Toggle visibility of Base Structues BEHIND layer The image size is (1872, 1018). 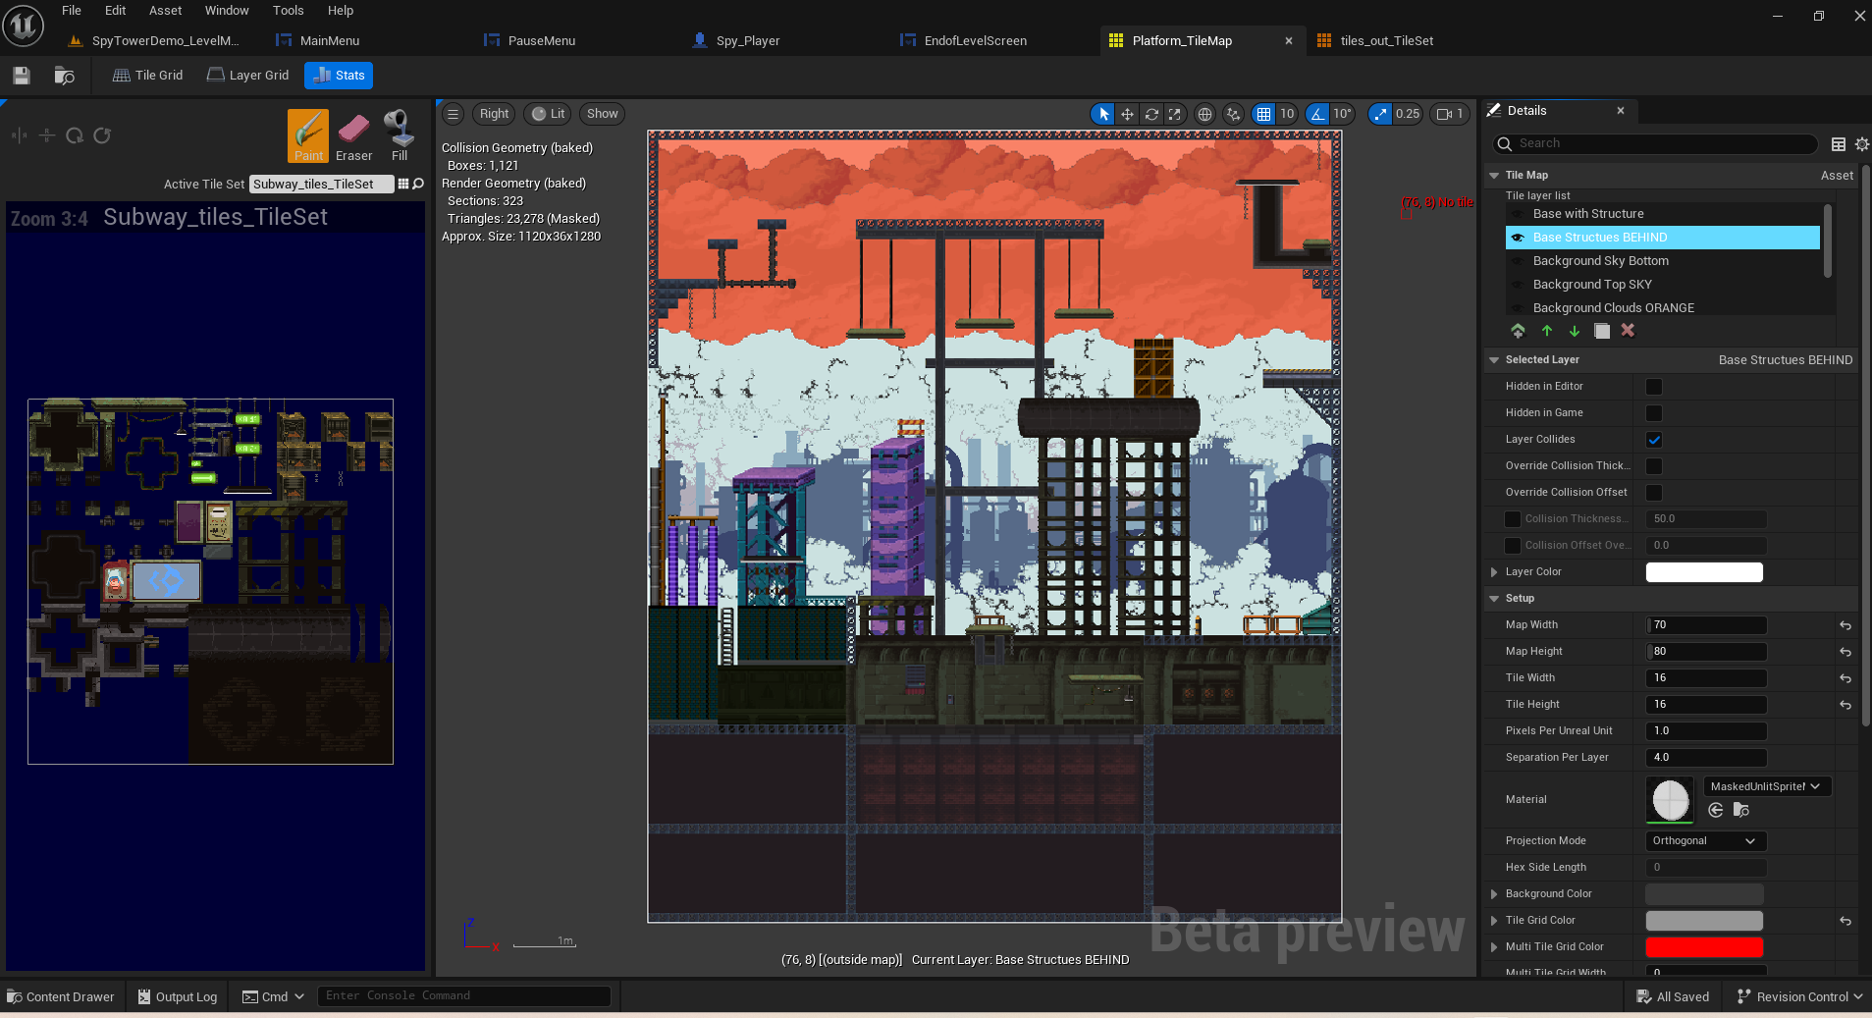coord(1518,238)
